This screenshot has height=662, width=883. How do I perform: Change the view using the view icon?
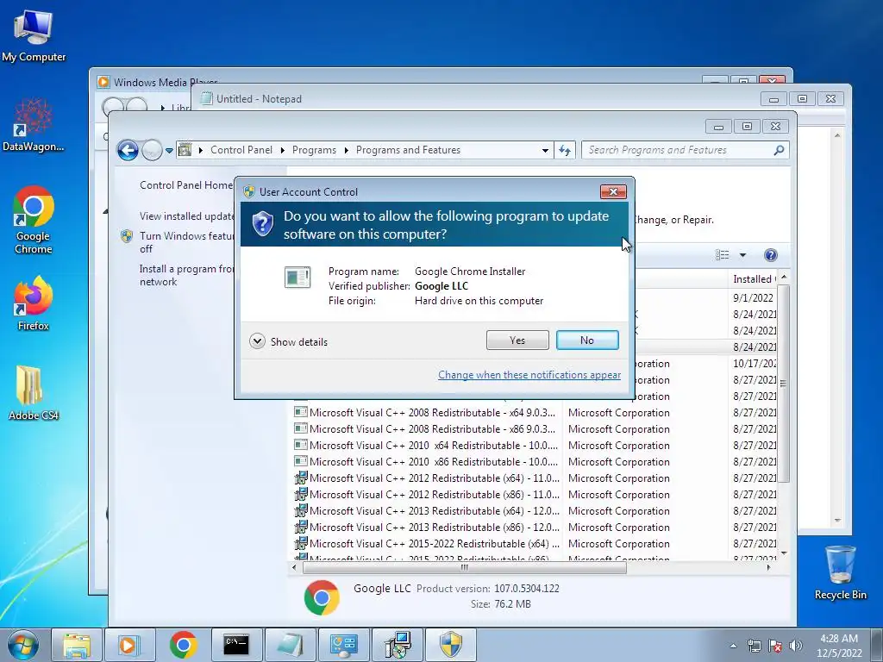(722, 255)
